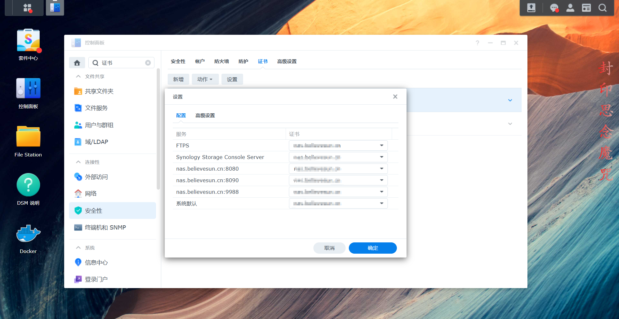The height and width of the screenshot is (319, 619).
Task: Open User & Group in the sidebar
Action: point(113,125)
